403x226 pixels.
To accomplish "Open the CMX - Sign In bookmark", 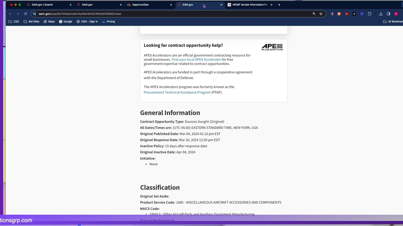I will point(87,22).
